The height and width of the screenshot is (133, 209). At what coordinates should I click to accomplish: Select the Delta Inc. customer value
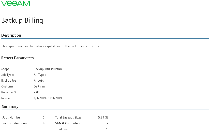(40, 86)
